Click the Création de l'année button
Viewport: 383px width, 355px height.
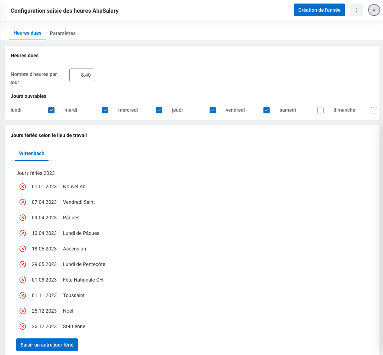pyautogui.click(x=319, y=10)
